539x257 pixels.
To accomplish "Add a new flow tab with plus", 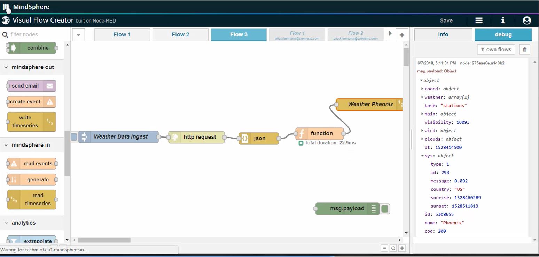I will tap(402, 35).
